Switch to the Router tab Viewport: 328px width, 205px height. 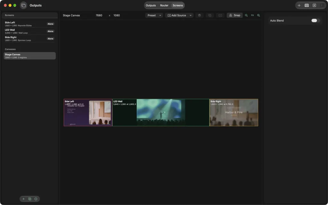tap(164, 5)
